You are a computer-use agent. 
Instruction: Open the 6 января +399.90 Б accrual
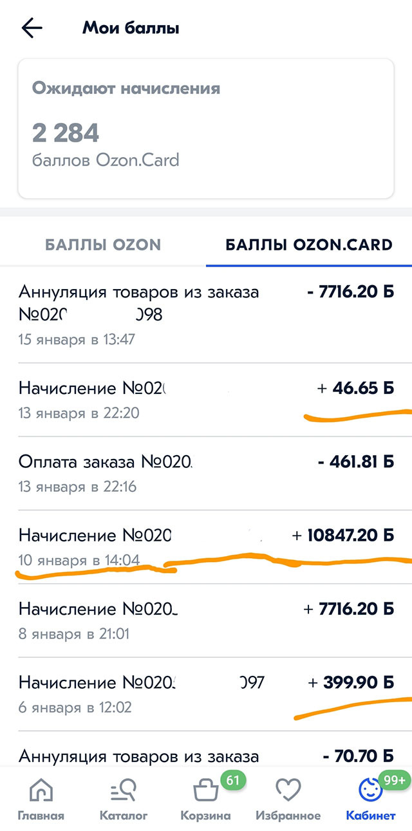click(x=206, y=693)
